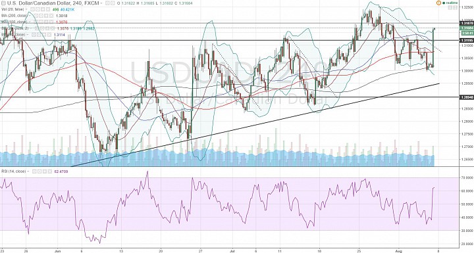Select the high price H 1.31685
The width and height of the screenshot is (474, 253).
tap(145, 3)
